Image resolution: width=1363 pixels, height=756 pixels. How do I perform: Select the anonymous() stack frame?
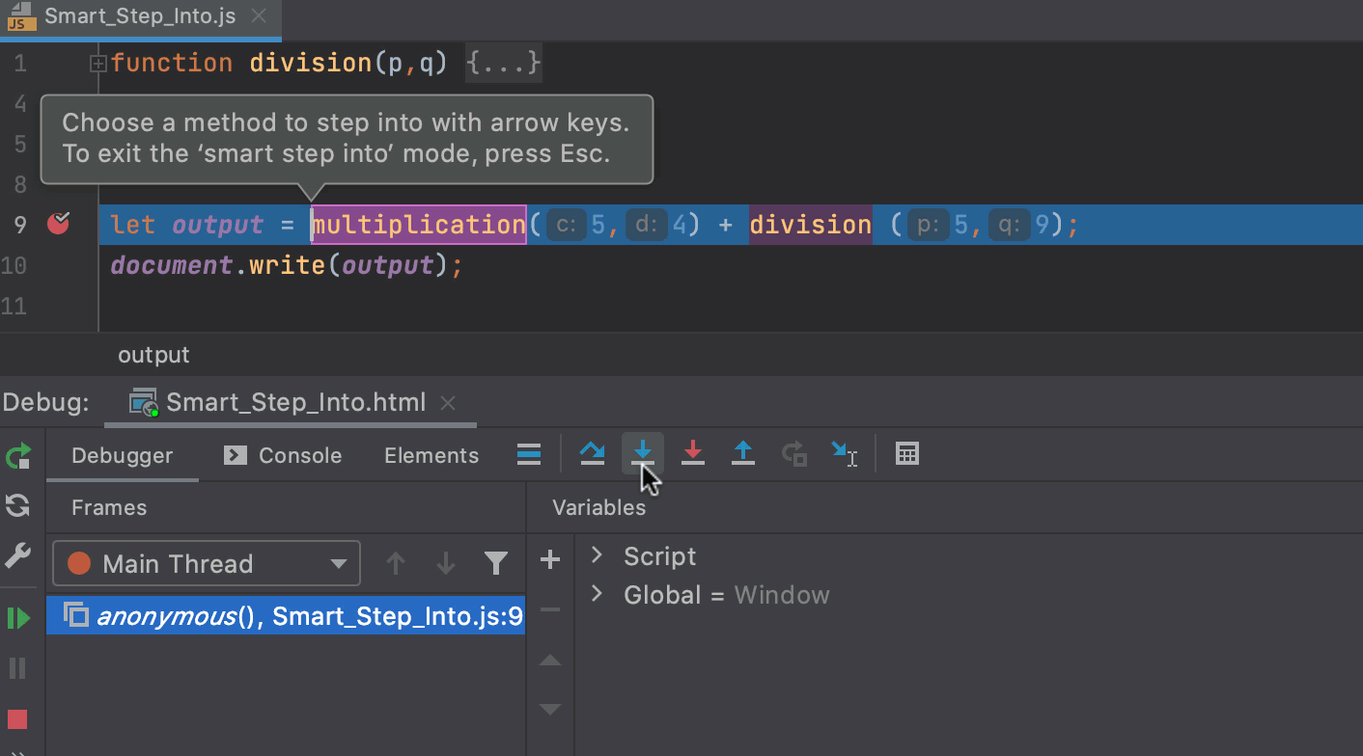pos(286,615)
